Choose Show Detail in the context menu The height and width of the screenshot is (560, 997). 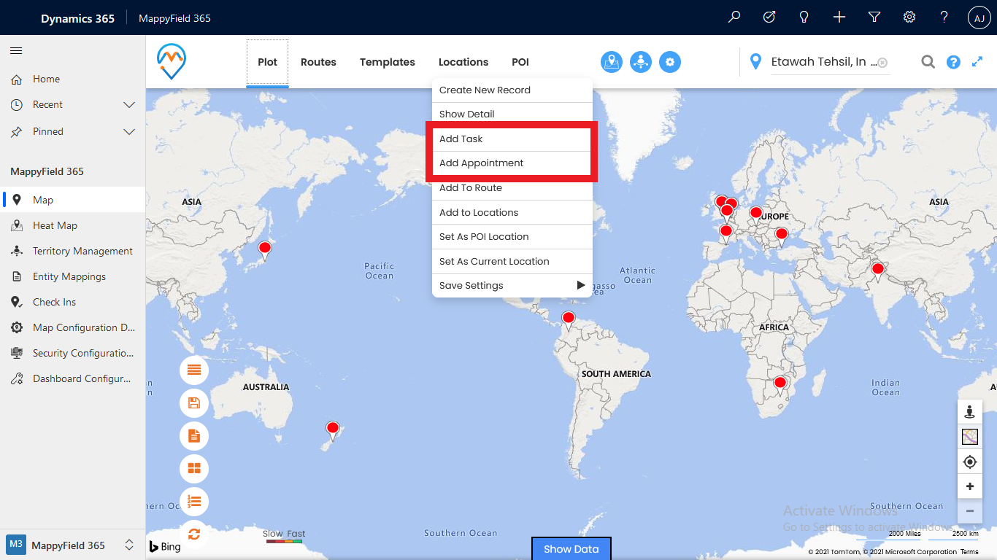pos(512,114)
